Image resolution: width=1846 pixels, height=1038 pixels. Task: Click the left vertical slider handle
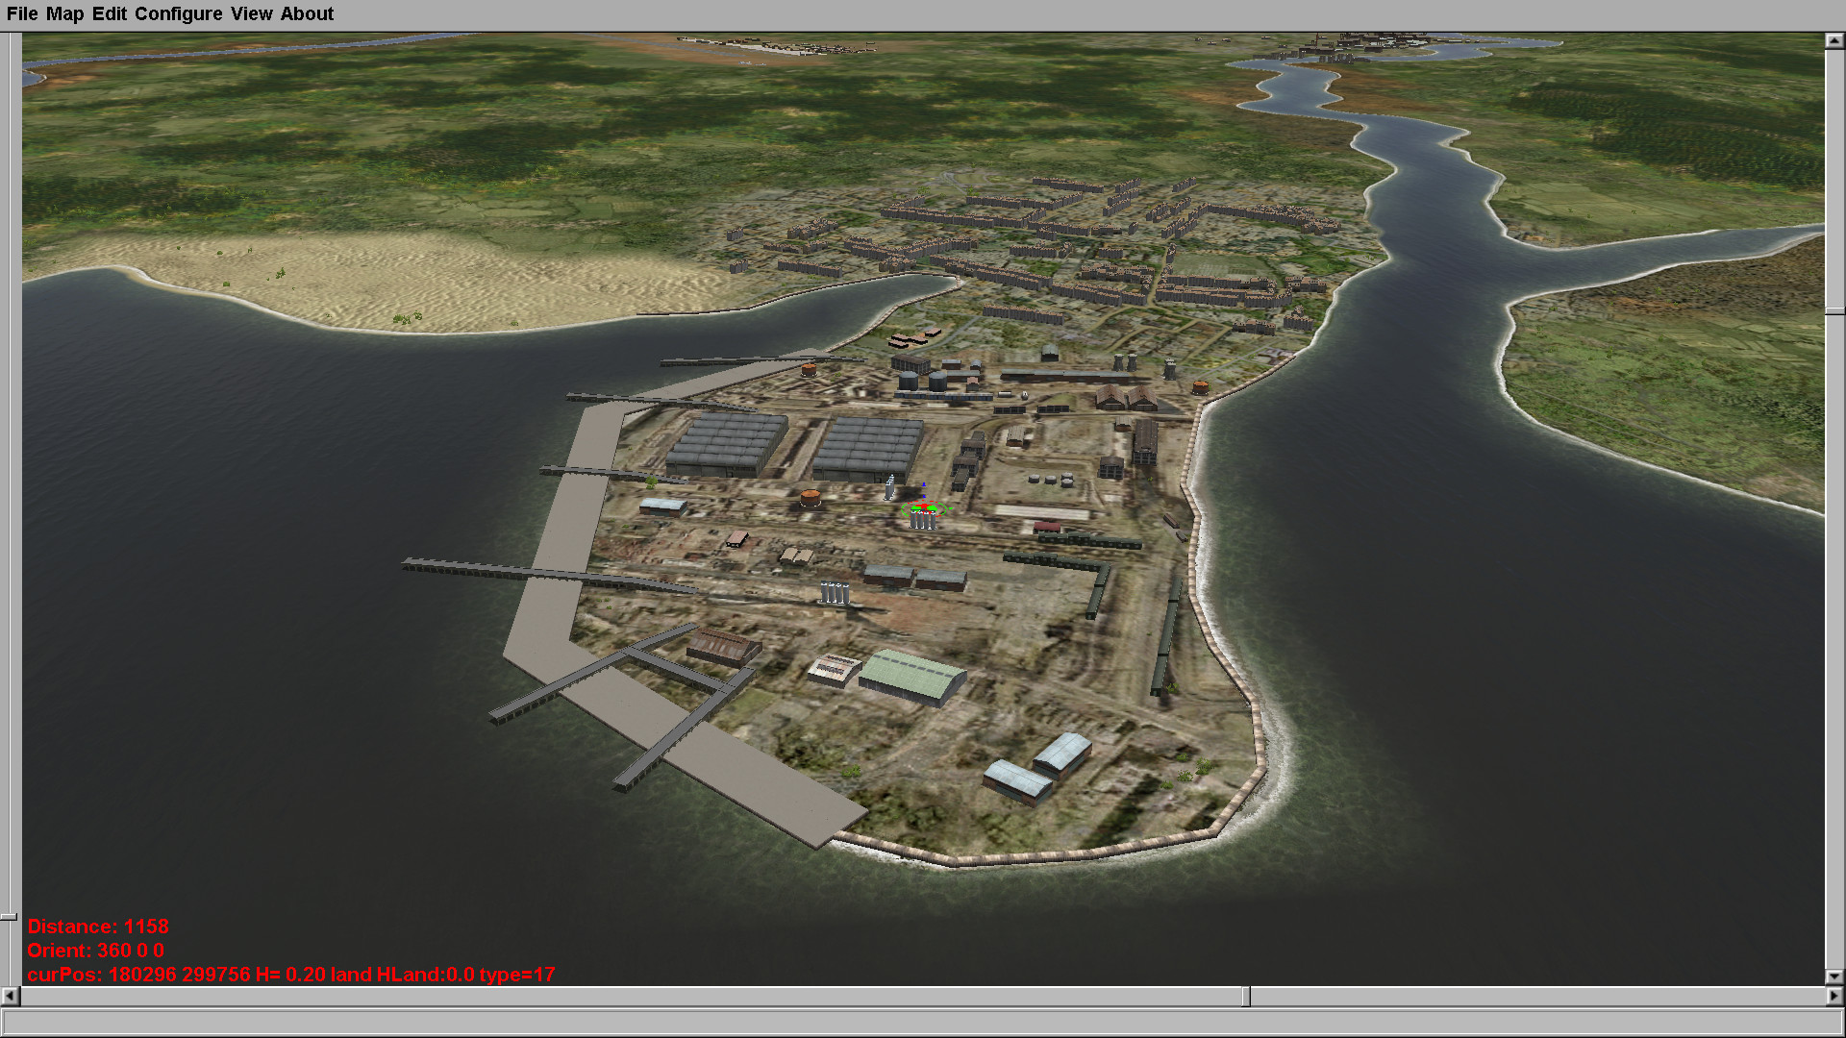click(9, 917)
